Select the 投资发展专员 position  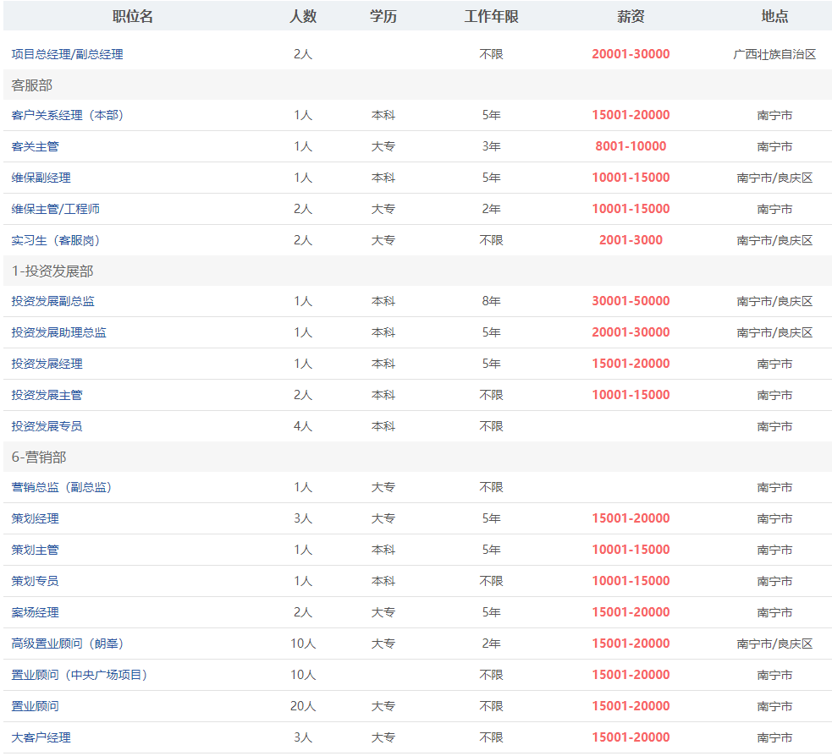(x=47, y=426)
